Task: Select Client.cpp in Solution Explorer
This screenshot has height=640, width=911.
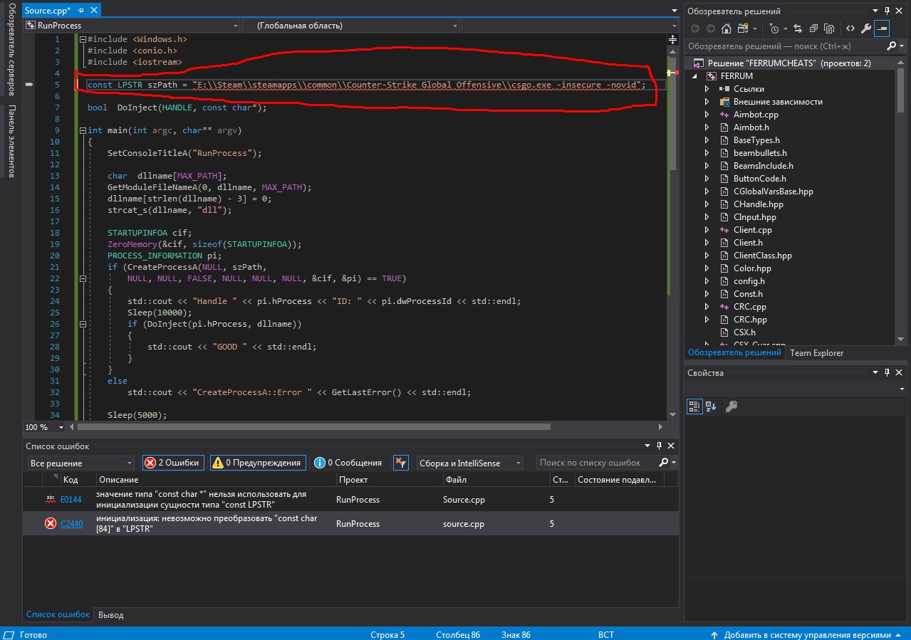Action: point(752,230)
